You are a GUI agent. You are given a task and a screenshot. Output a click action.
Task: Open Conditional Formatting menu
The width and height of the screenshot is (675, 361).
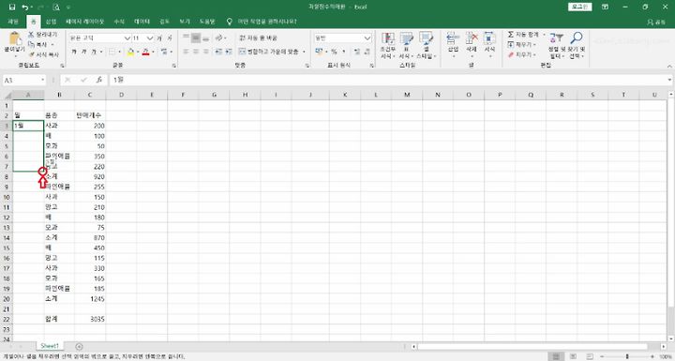point(388,45)
